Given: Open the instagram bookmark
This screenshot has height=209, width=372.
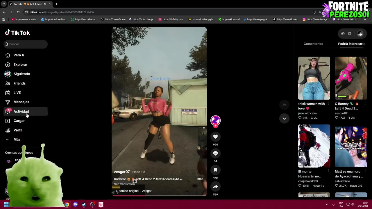Looking at the screenshot, I should pos(315,19).
